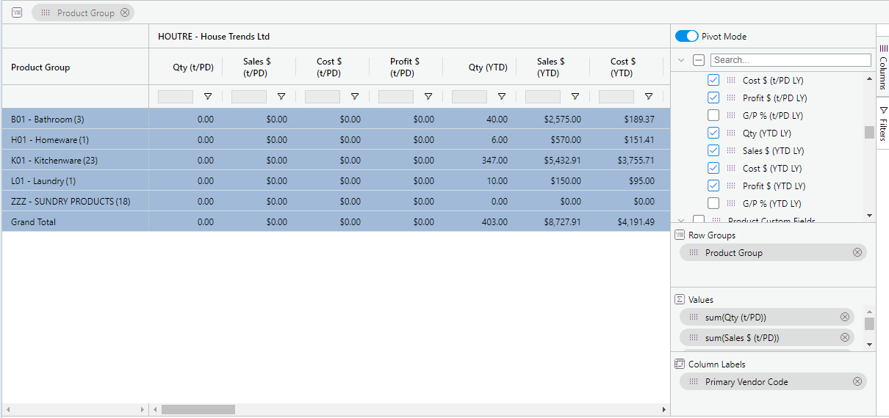This screenshot has height=418, width=889.
Task: Remove Primary Vendor Code from Column Labels
Action: (857, 382)
